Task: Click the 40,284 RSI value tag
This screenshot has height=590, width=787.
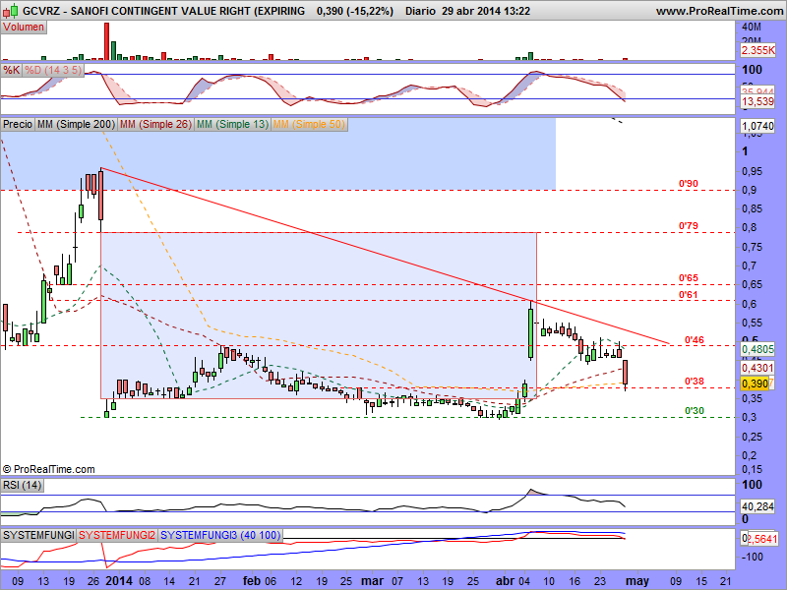Action: point(757,506)
